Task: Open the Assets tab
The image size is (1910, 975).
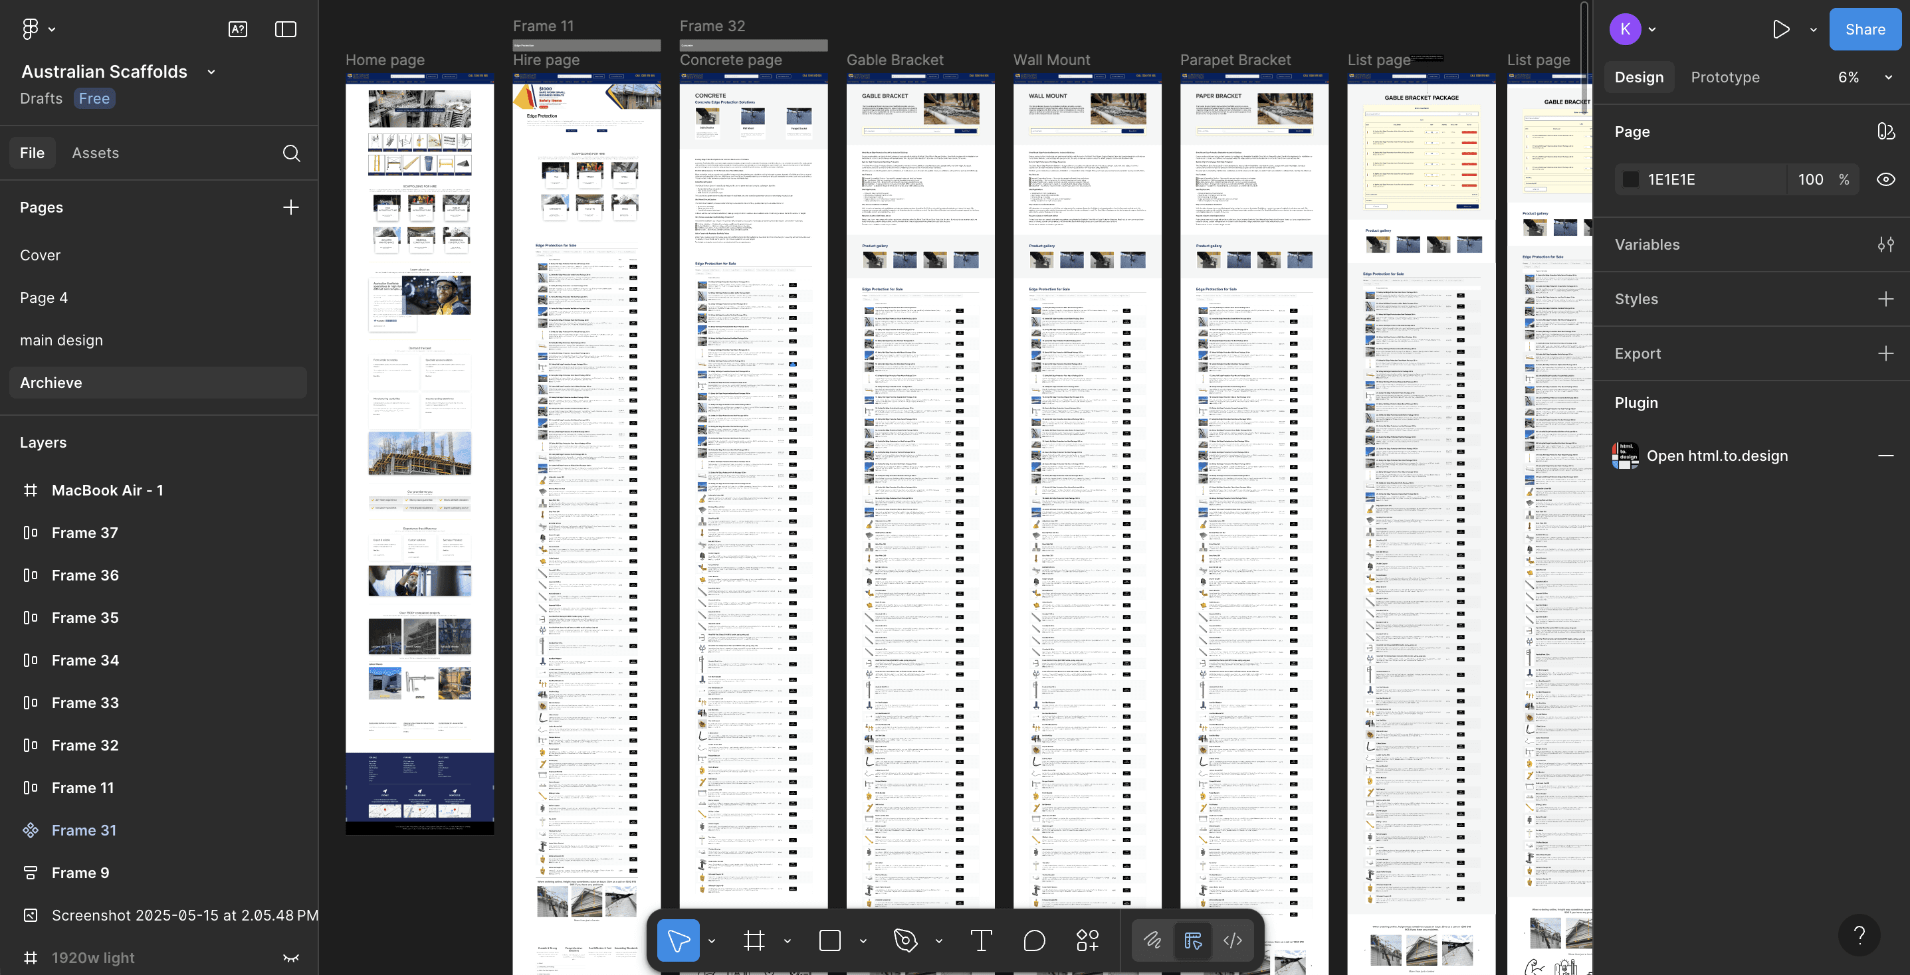Action: (x=95, y=153)
